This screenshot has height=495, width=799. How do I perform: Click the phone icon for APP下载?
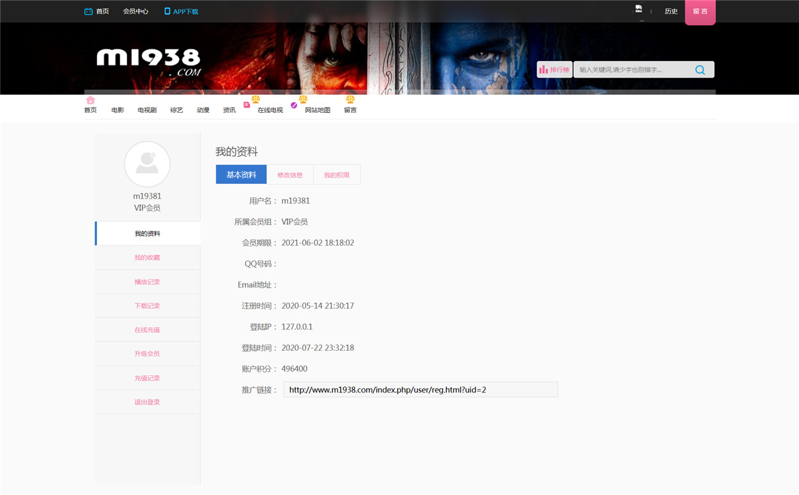[167, 12]
